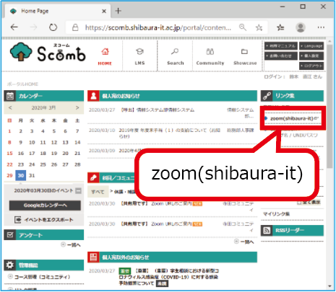The image size is (336, 292).
Task: Close the Home Page tab
Action: point(104,11)
